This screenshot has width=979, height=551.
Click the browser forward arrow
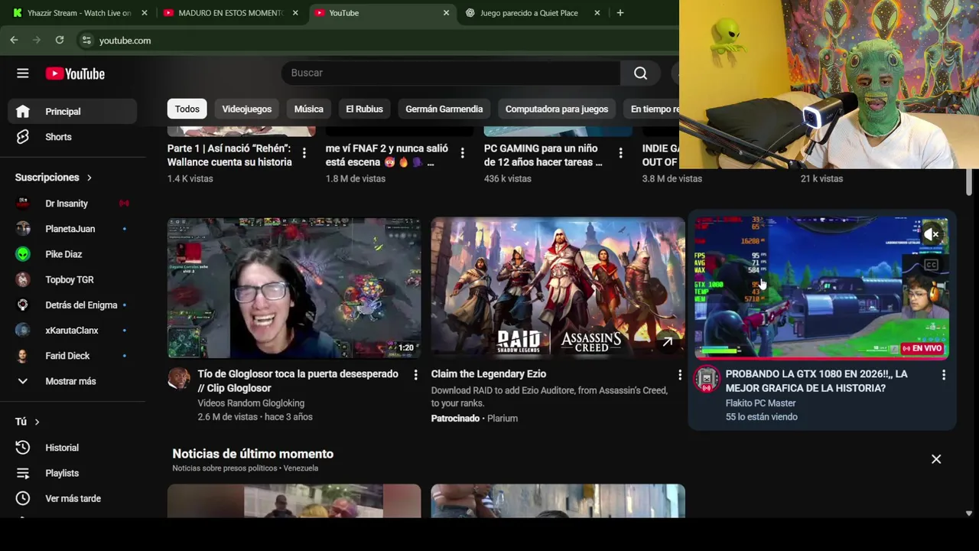[37, 40]
